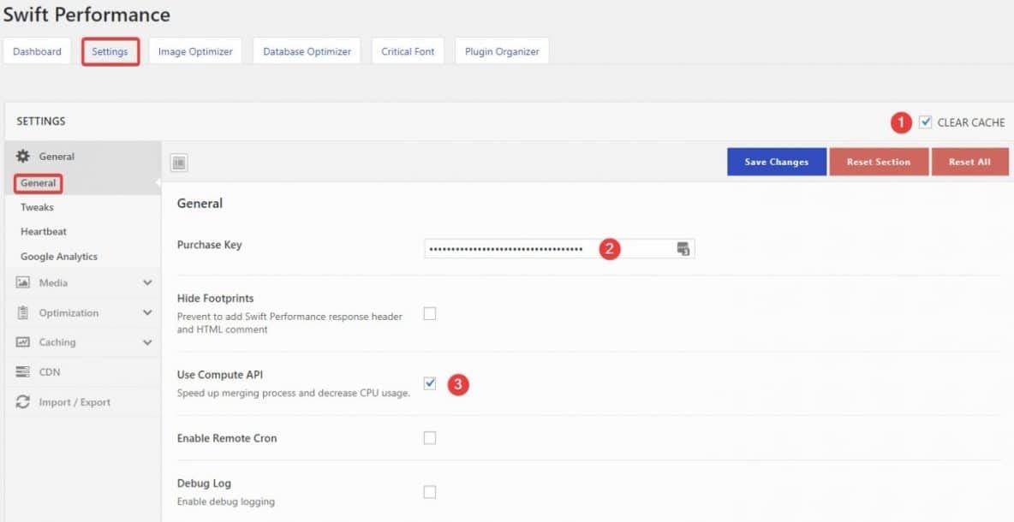Click the Save Changes button

pyautogui.click(x=776, y=162)
